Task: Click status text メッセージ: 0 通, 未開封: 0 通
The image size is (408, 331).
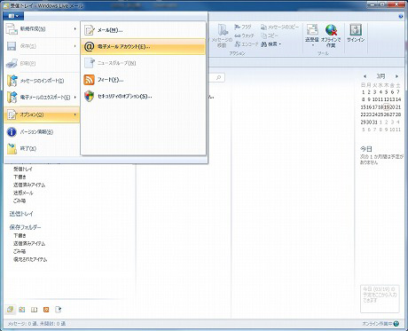Action: tap(36, 324)
